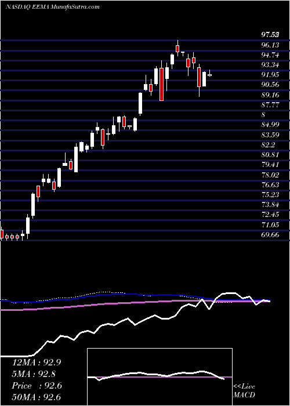Click the 91.95 price axis label
This screenshot has height=406, width=290.
click(270, 75)
